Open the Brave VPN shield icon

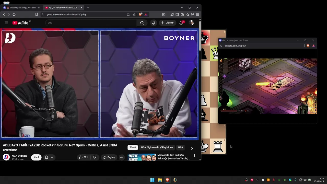(x=192, y=15)
